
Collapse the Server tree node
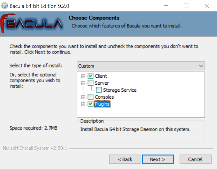[83, 83]
